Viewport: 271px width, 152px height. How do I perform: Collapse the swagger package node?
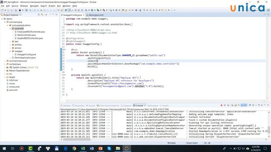(10, 52)
